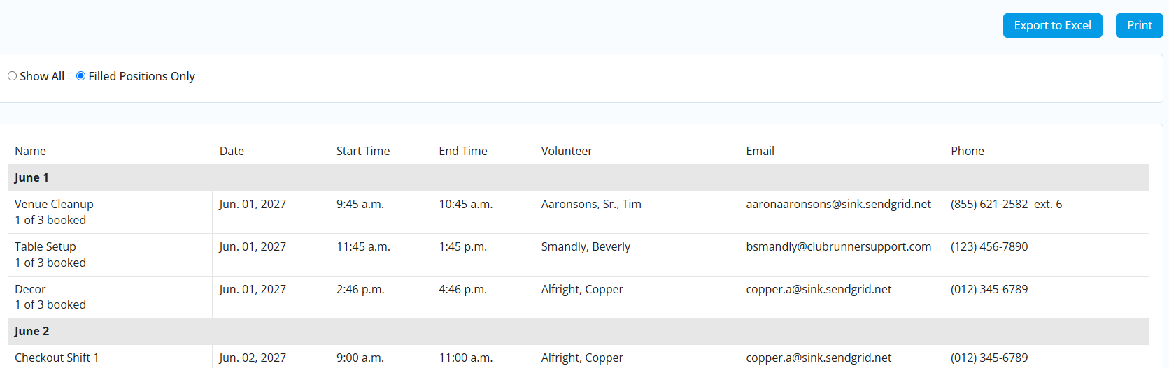Viewport: 1169px width, 368px height.
Task: Click copper.a@sink.sendgrid.net in Decor row
Action: 819,289
